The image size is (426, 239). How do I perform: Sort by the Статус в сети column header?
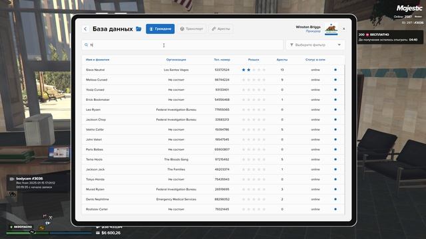pos(315,60)
